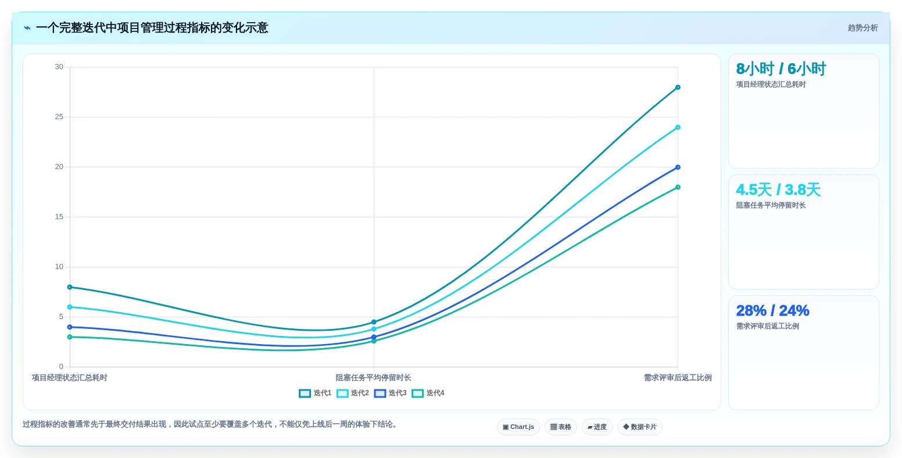This screenshot has width=902, height=458.
Task: Click the 数据卡片 tag pill
Action: (x=640, y=427)
